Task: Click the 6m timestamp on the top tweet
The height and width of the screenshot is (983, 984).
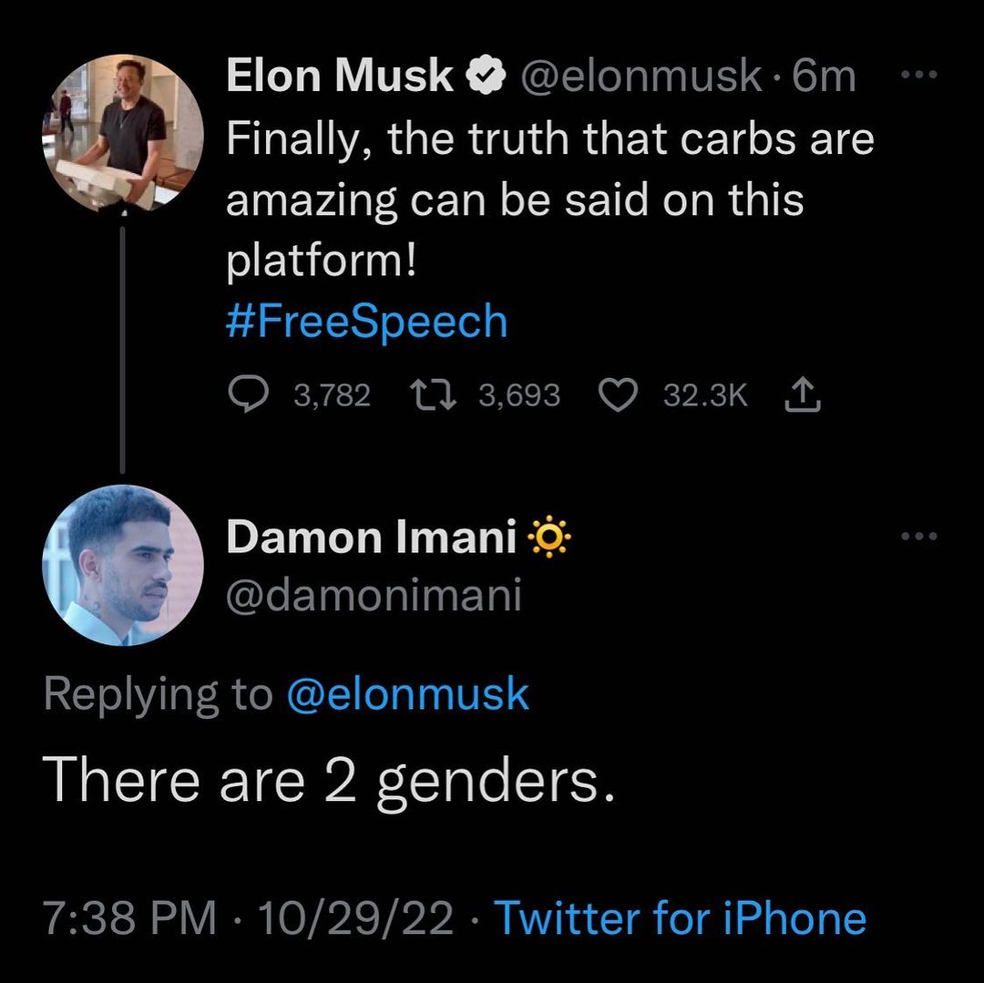Action: (824, 77)
